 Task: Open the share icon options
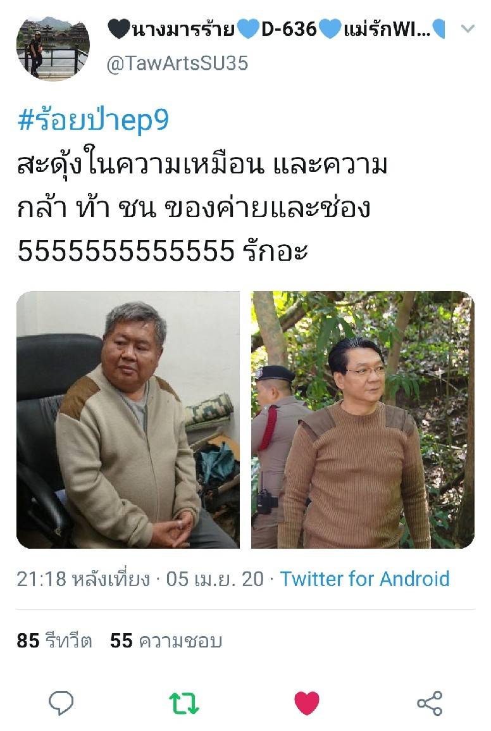[x=430, y=704]
